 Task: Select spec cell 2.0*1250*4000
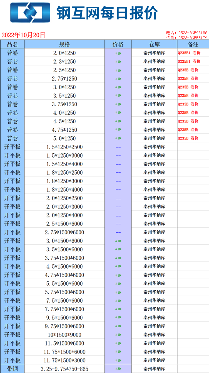pos(64,215)
